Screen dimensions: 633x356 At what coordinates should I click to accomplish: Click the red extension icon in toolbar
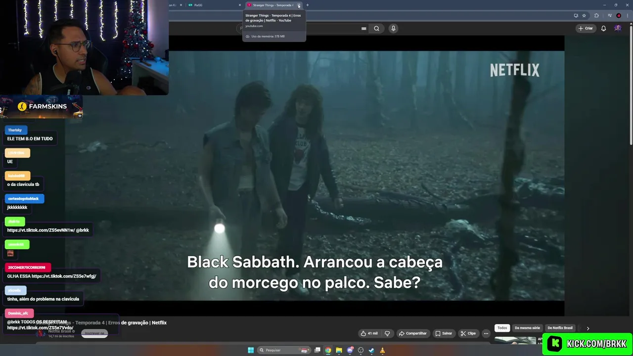click(x=619, y=15)
